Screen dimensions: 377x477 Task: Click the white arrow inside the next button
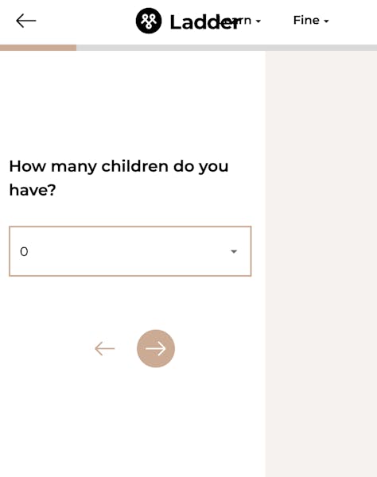point(156,349)
